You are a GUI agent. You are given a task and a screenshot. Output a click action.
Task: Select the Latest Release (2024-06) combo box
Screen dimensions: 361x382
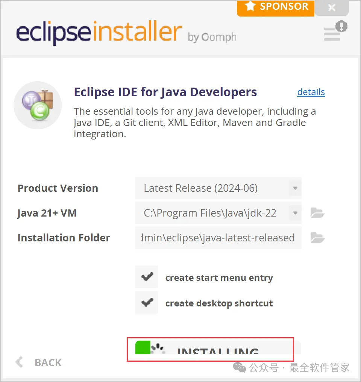(218, 188)
